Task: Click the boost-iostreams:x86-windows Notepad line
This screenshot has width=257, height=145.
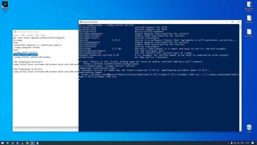Action: (x=46, y=72)
